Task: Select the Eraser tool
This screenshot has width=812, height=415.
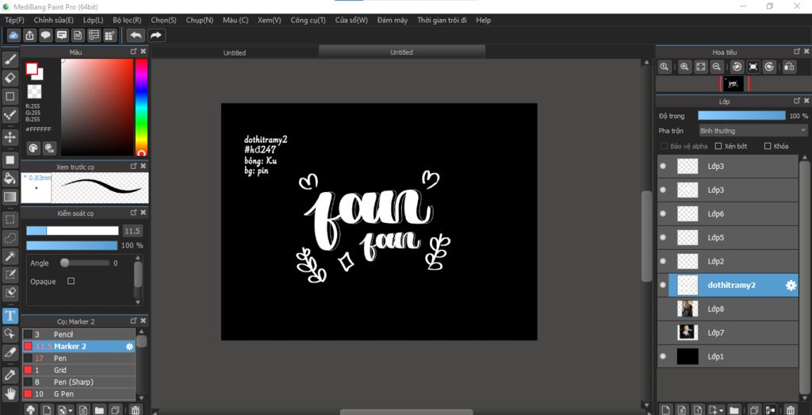Action: (x=10, y=79)
